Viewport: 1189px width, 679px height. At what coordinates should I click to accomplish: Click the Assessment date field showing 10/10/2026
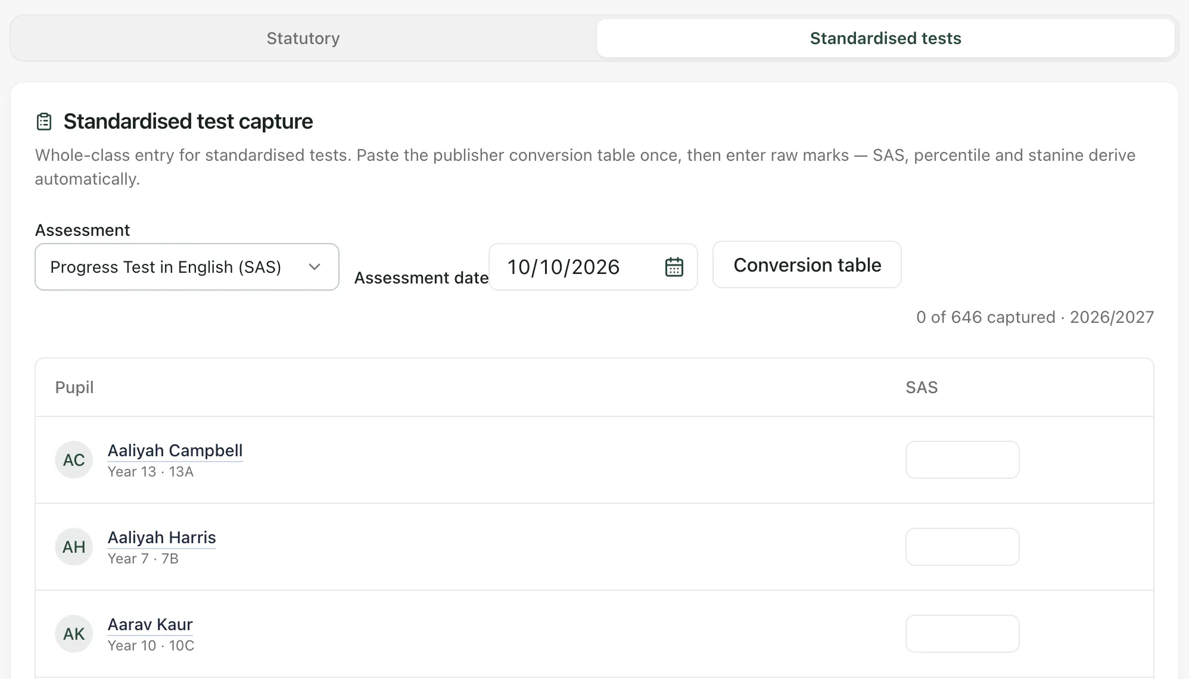tap(593, 267)
